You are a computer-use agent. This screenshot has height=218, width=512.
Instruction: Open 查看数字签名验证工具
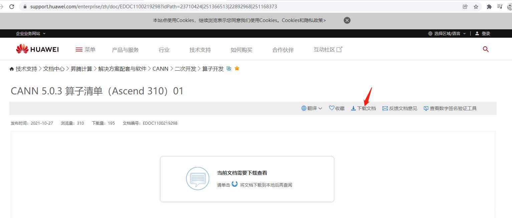coord(450,108)
